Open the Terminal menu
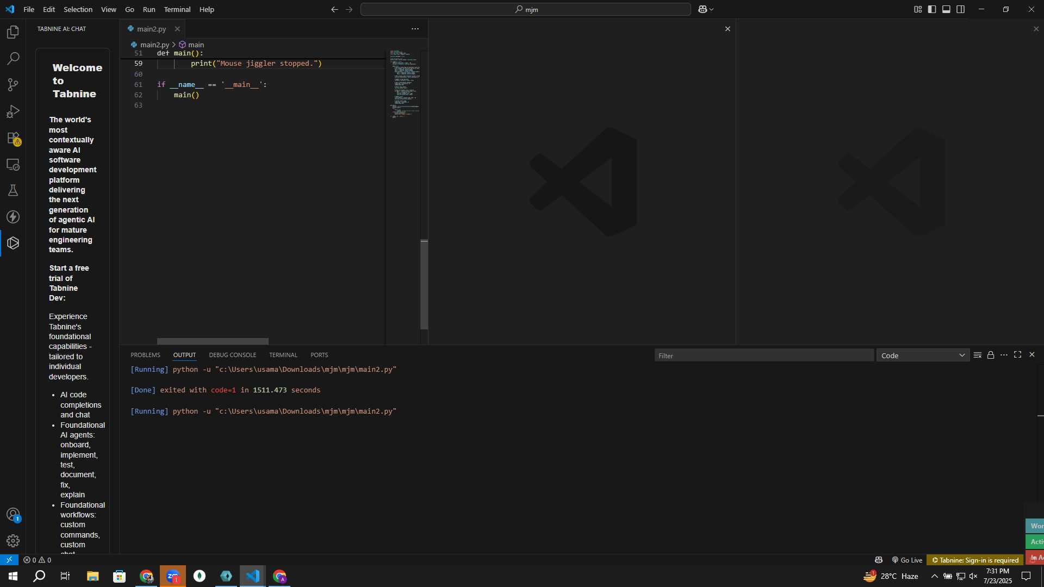This screenshot has height=587, width=1044. coord(177,9)
